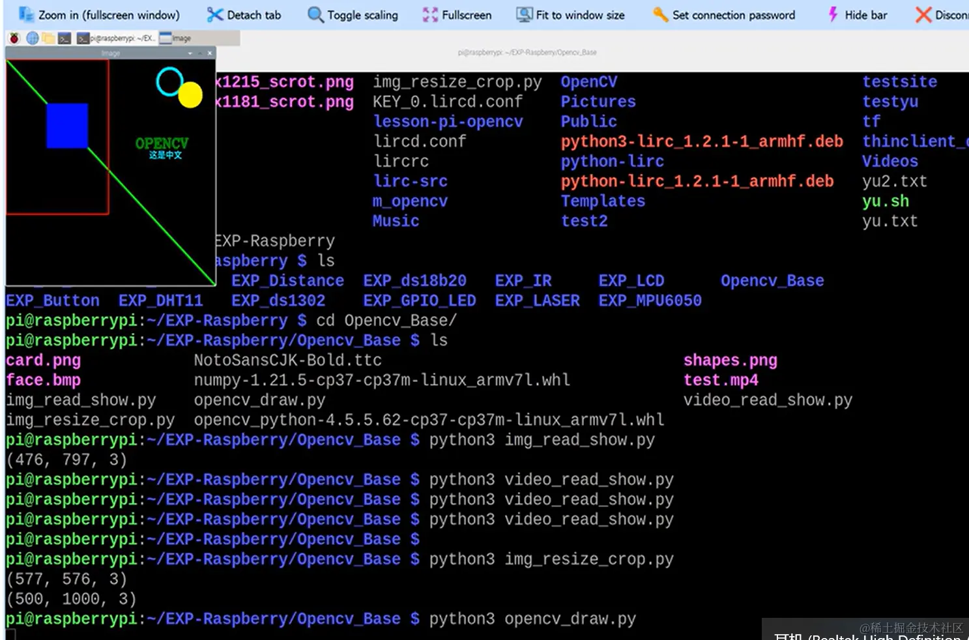
Task: Select the EXP_DHT11 directory name
Action: (x=161, y=300)
